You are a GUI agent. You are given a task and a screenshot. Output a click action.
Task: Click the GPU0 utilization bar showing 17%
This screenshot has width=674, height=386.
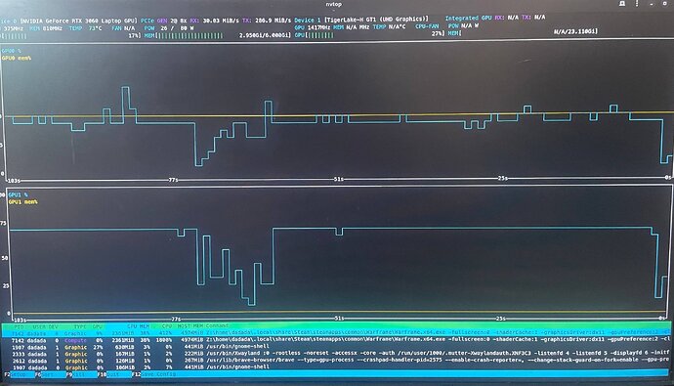[x=71, y=36]
